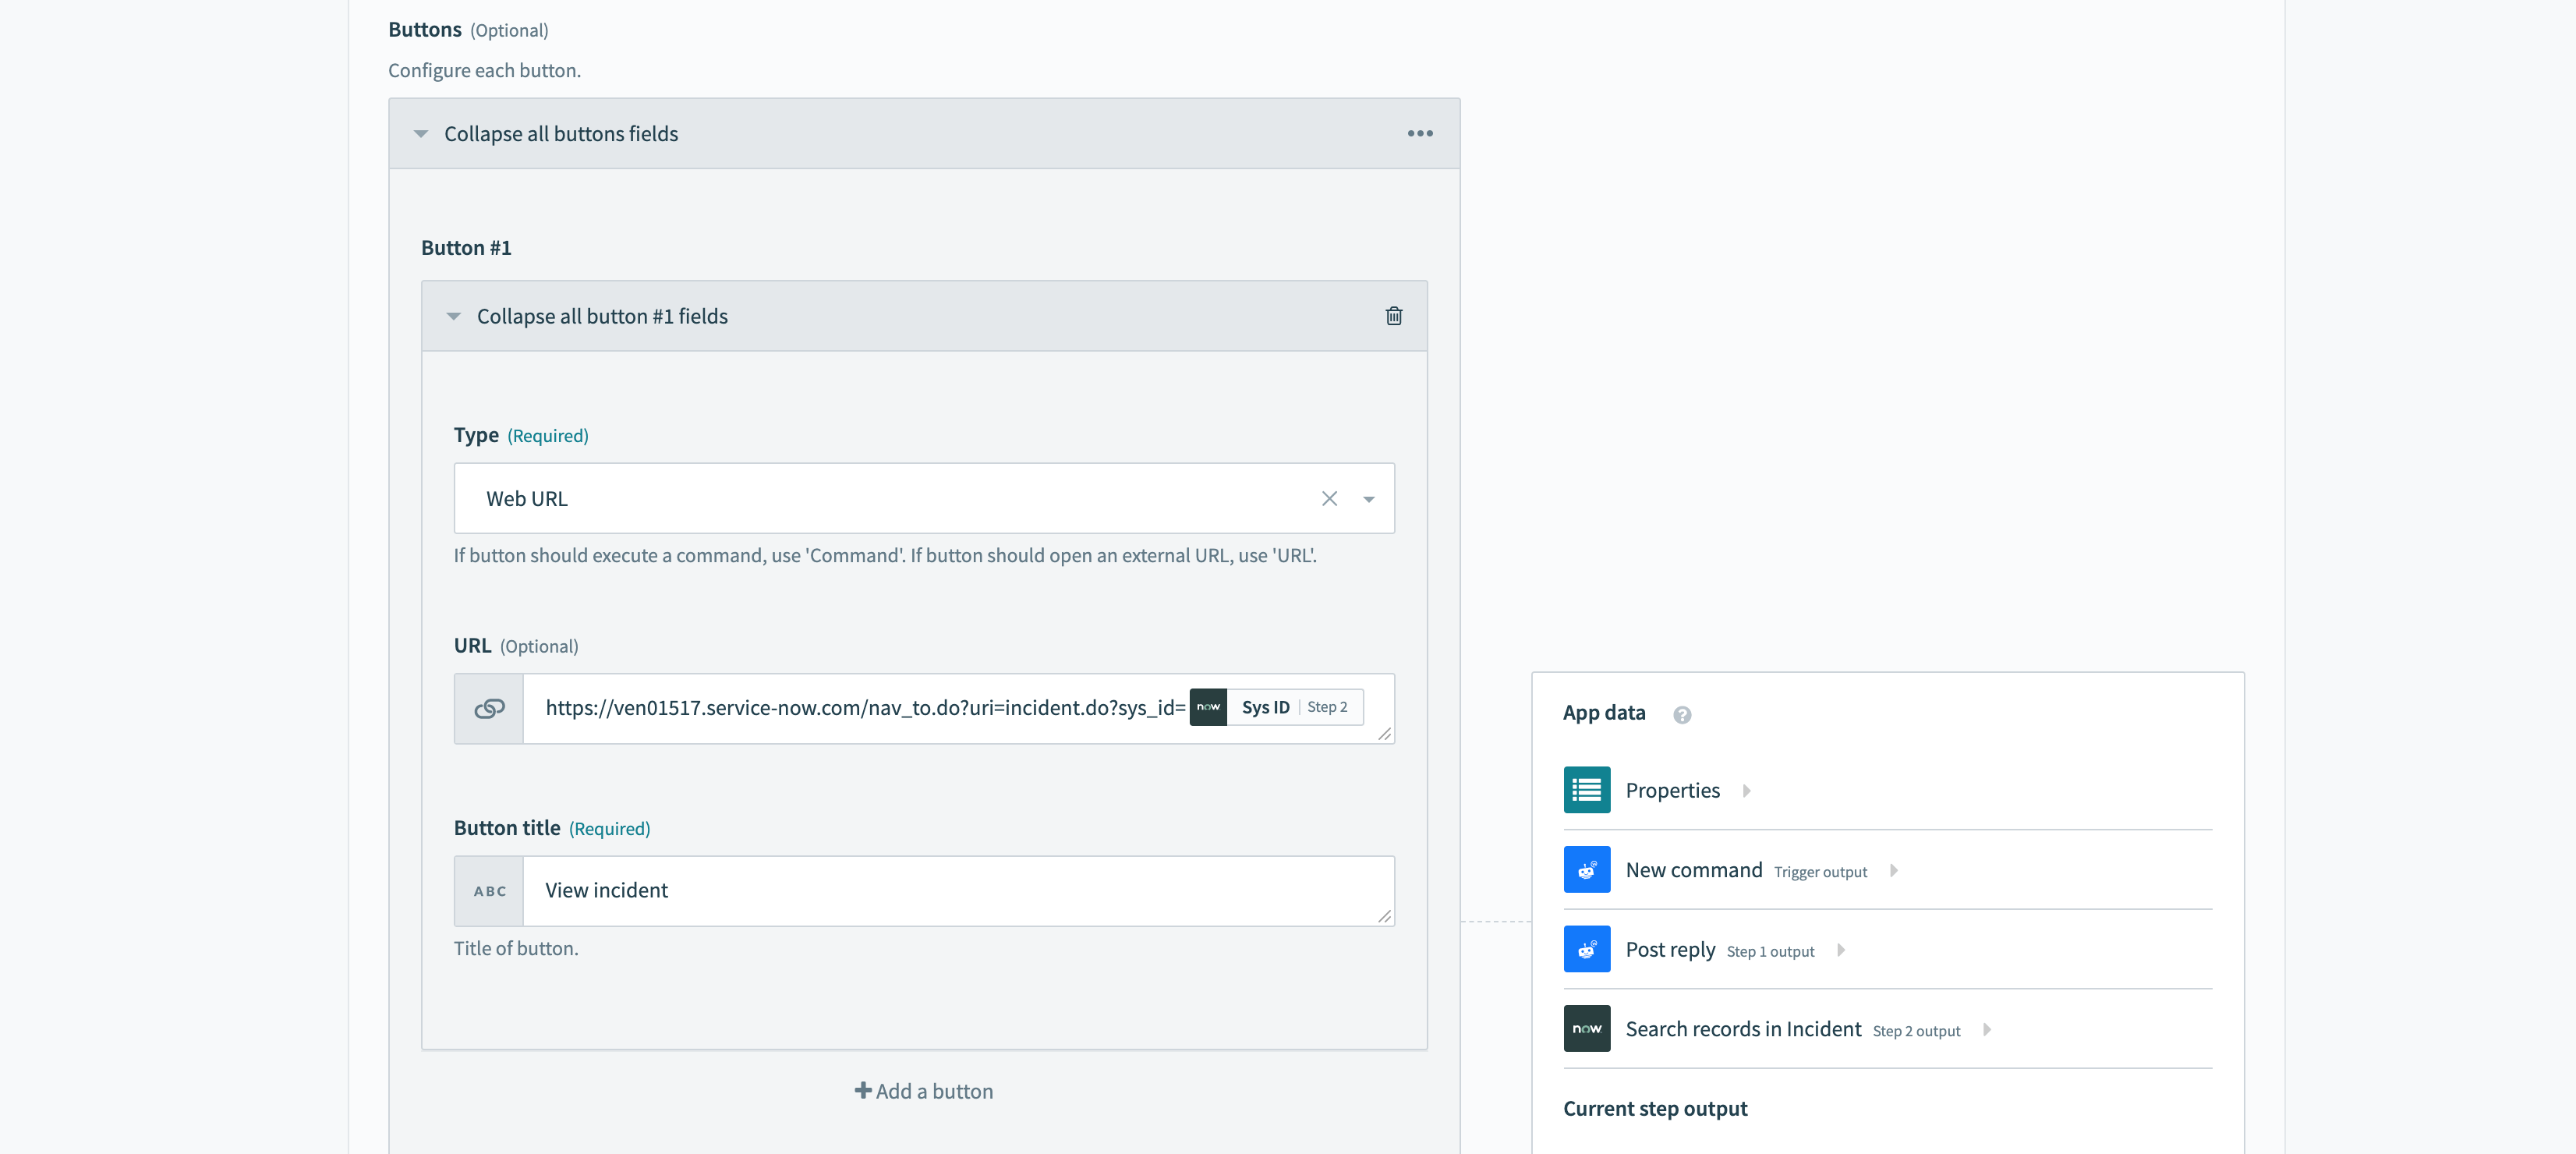
Task: Click the Sys ID Step 2 data pill
Action: tap(1276, 707)
